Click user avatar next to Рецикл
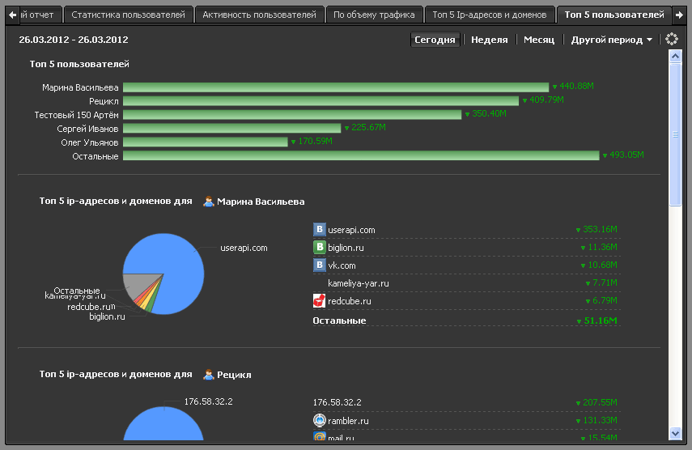Viewport: 692px width, 450px height. coord(208,375)
